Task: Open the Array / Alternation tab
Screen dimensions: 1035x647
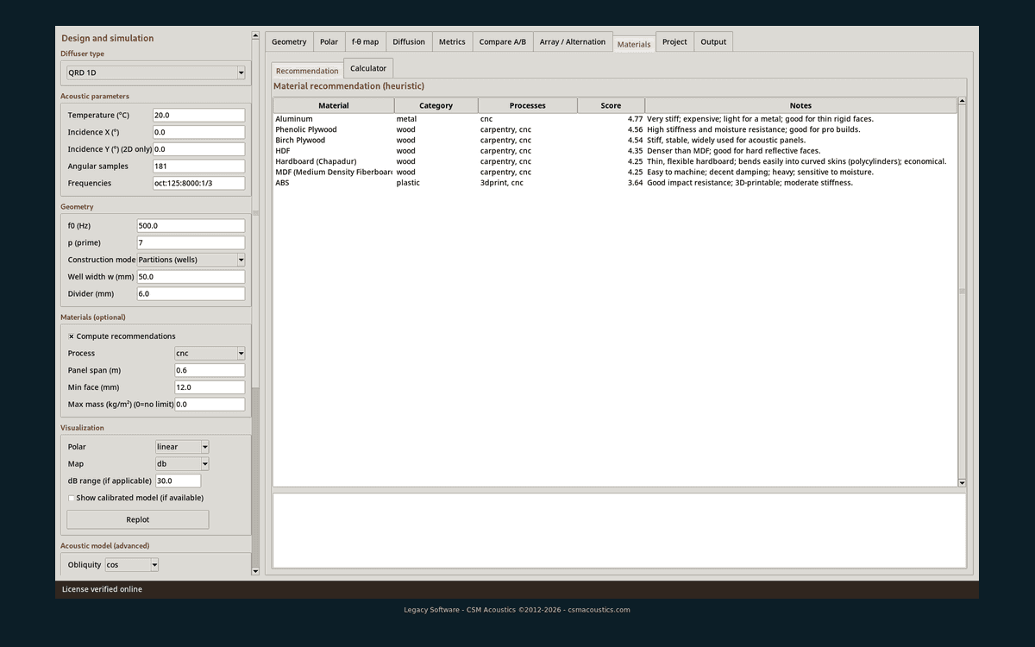Action: coord(573,41)
